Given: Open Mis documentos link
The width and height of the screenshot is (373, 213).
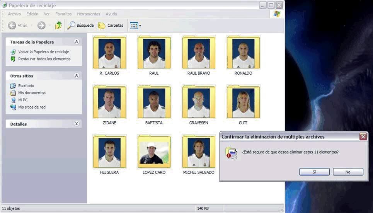Looking at the screenshot, I should coord(32,93).
